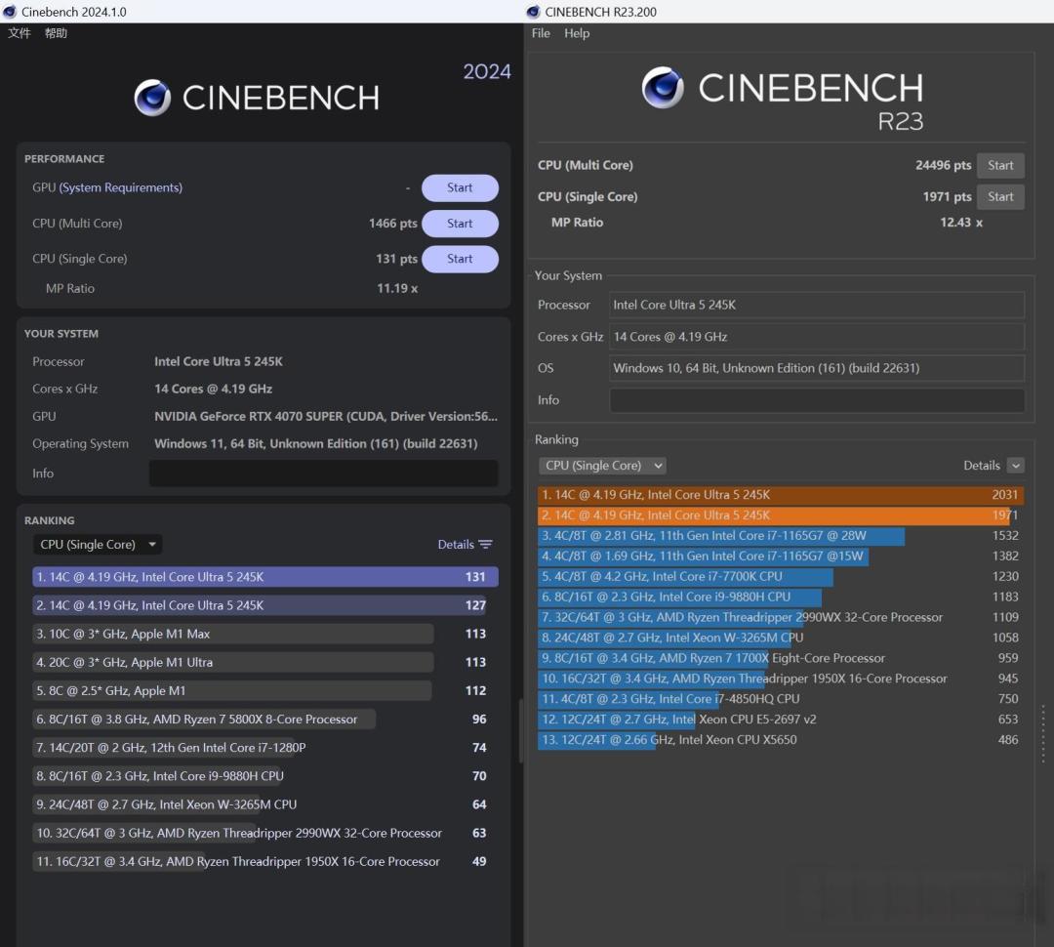Click the Cinebench 2024 logo sphere

[x=152, y=98]
